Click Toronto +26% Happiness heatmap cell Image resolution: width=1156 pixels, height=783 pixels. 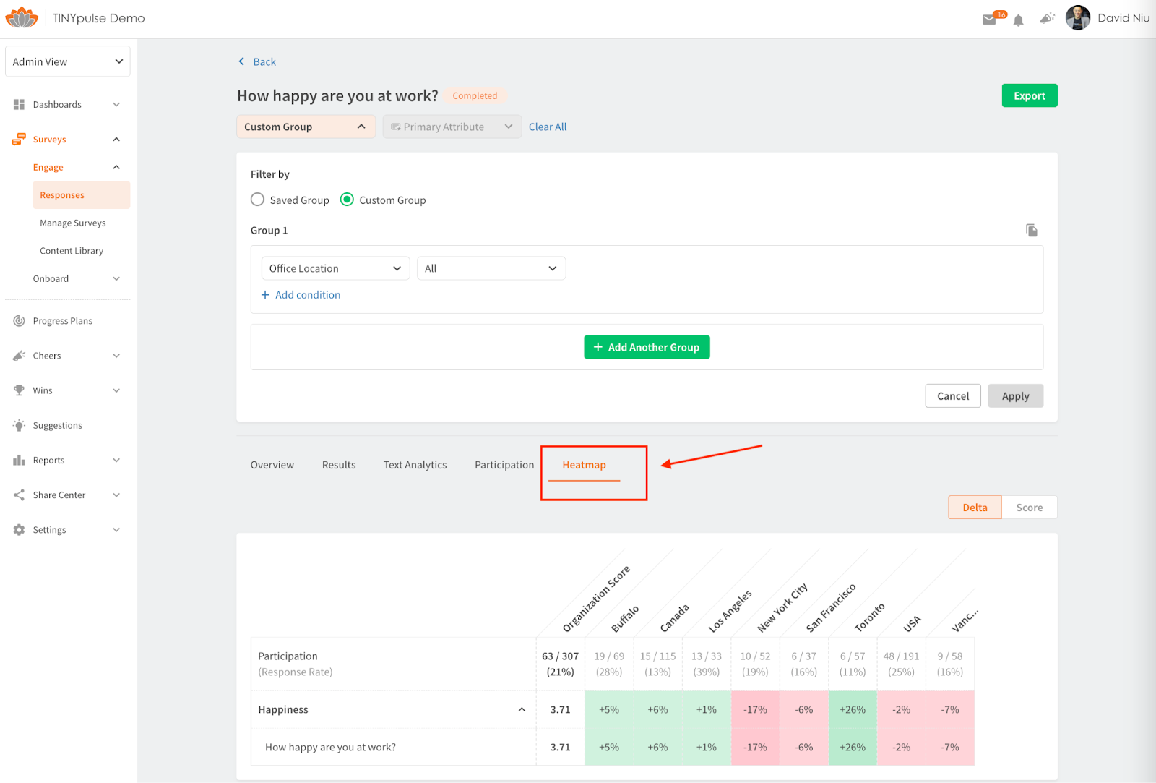[x=853, y=709]
